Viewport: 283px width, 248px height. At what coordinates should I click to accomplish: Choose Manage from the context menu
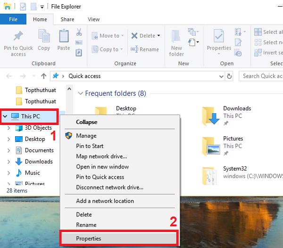86,136
